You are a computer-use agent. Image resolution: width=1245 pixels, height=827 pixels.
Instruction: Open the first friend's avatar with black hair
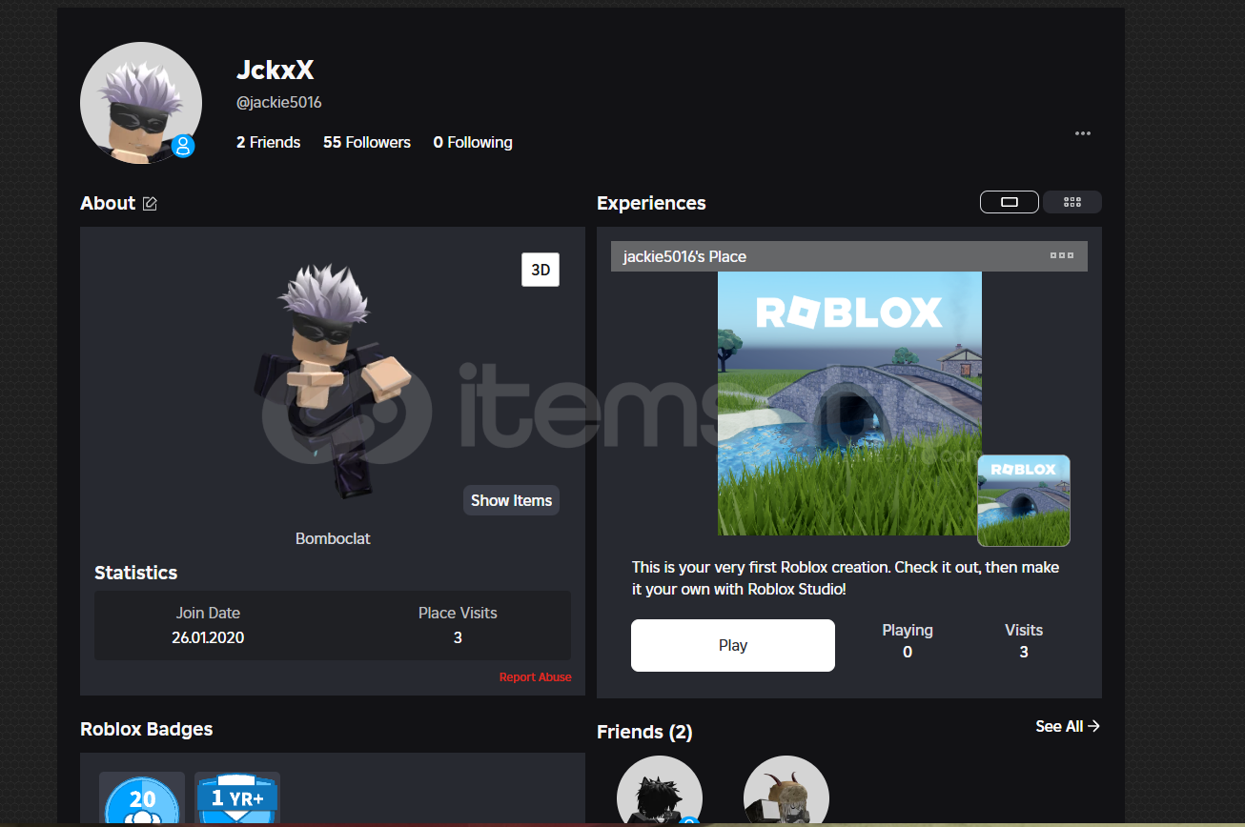tap(660, 791)
